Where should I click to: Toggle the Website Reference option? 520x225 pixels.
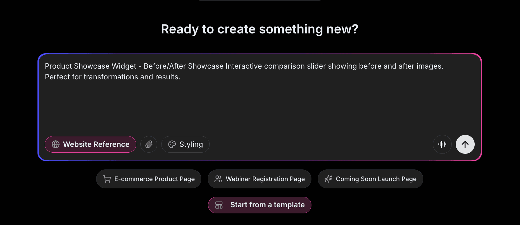(x=90, y=144)
